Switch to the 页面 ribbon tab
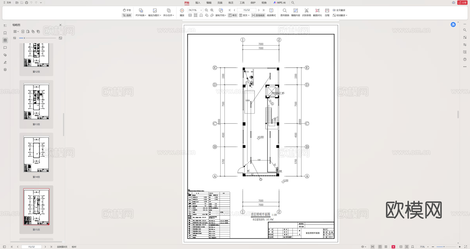This screenshot has height=249, width=470. point(220,3)
